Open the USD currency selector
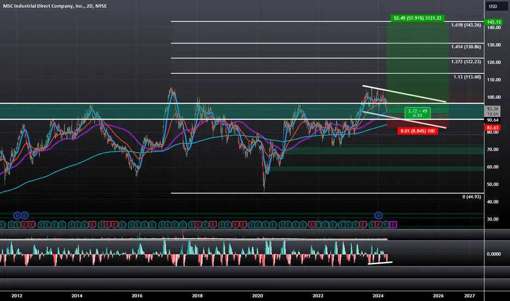Screen dimensions: 510x301 pos(492,6)
